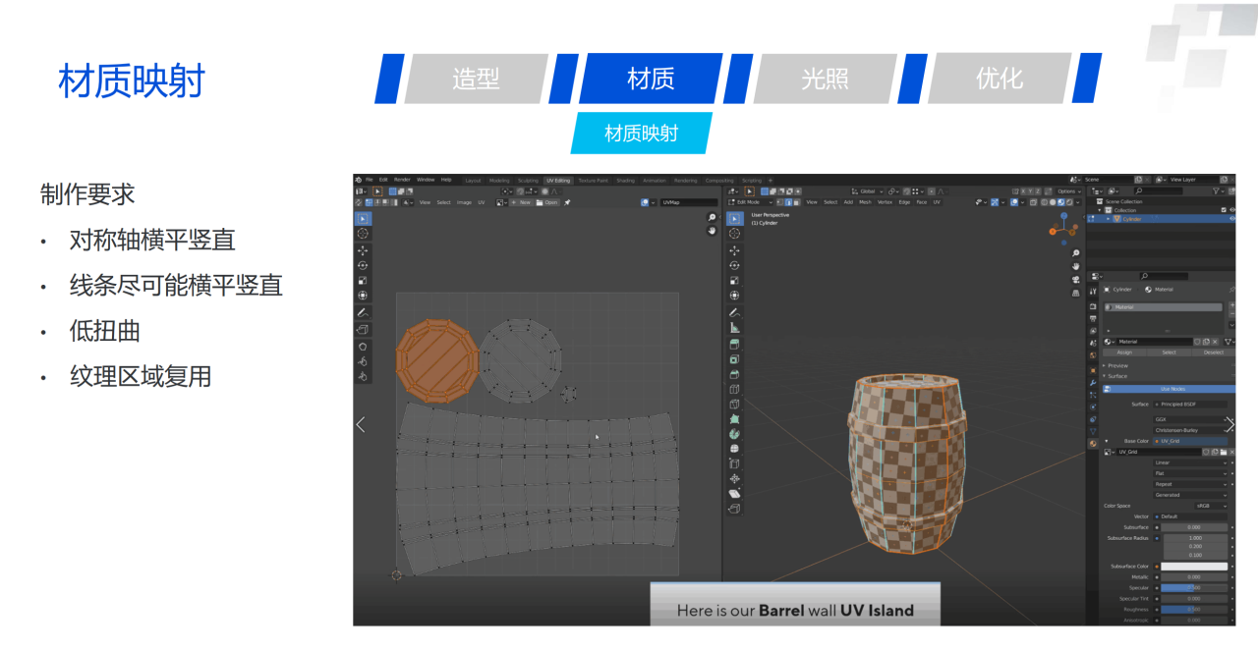Open the Color Space sRGB dropdown
The width and height of the screenshot is (1258, 651).
click(1209, 506)
